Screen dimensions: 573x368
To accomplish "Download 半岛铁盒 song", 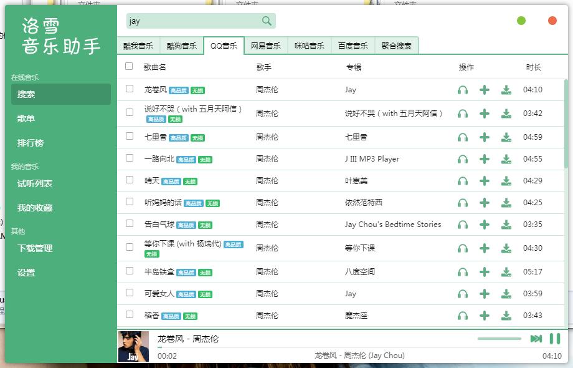I will point(506,272).
